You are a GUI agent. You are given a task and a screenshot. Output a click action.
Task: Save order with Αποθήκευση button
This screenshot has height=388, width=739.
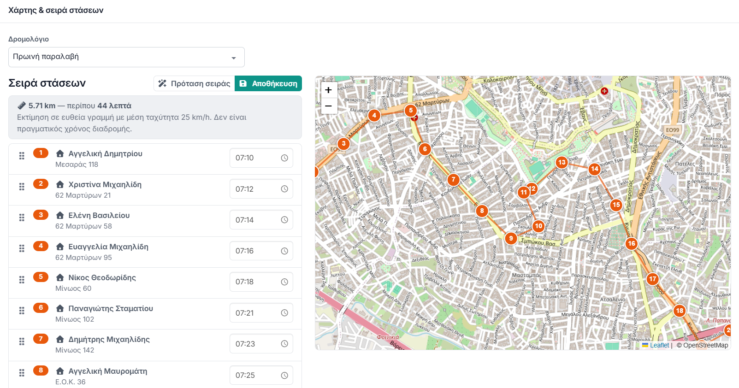coord(268,83)
